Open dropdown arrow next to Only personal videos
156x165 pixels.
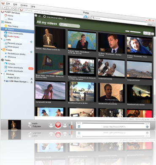tap(65, 19)
